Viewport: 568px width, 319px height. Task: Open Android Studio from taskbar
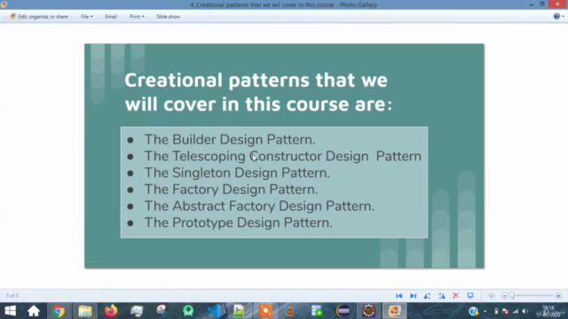coord(188,311)
